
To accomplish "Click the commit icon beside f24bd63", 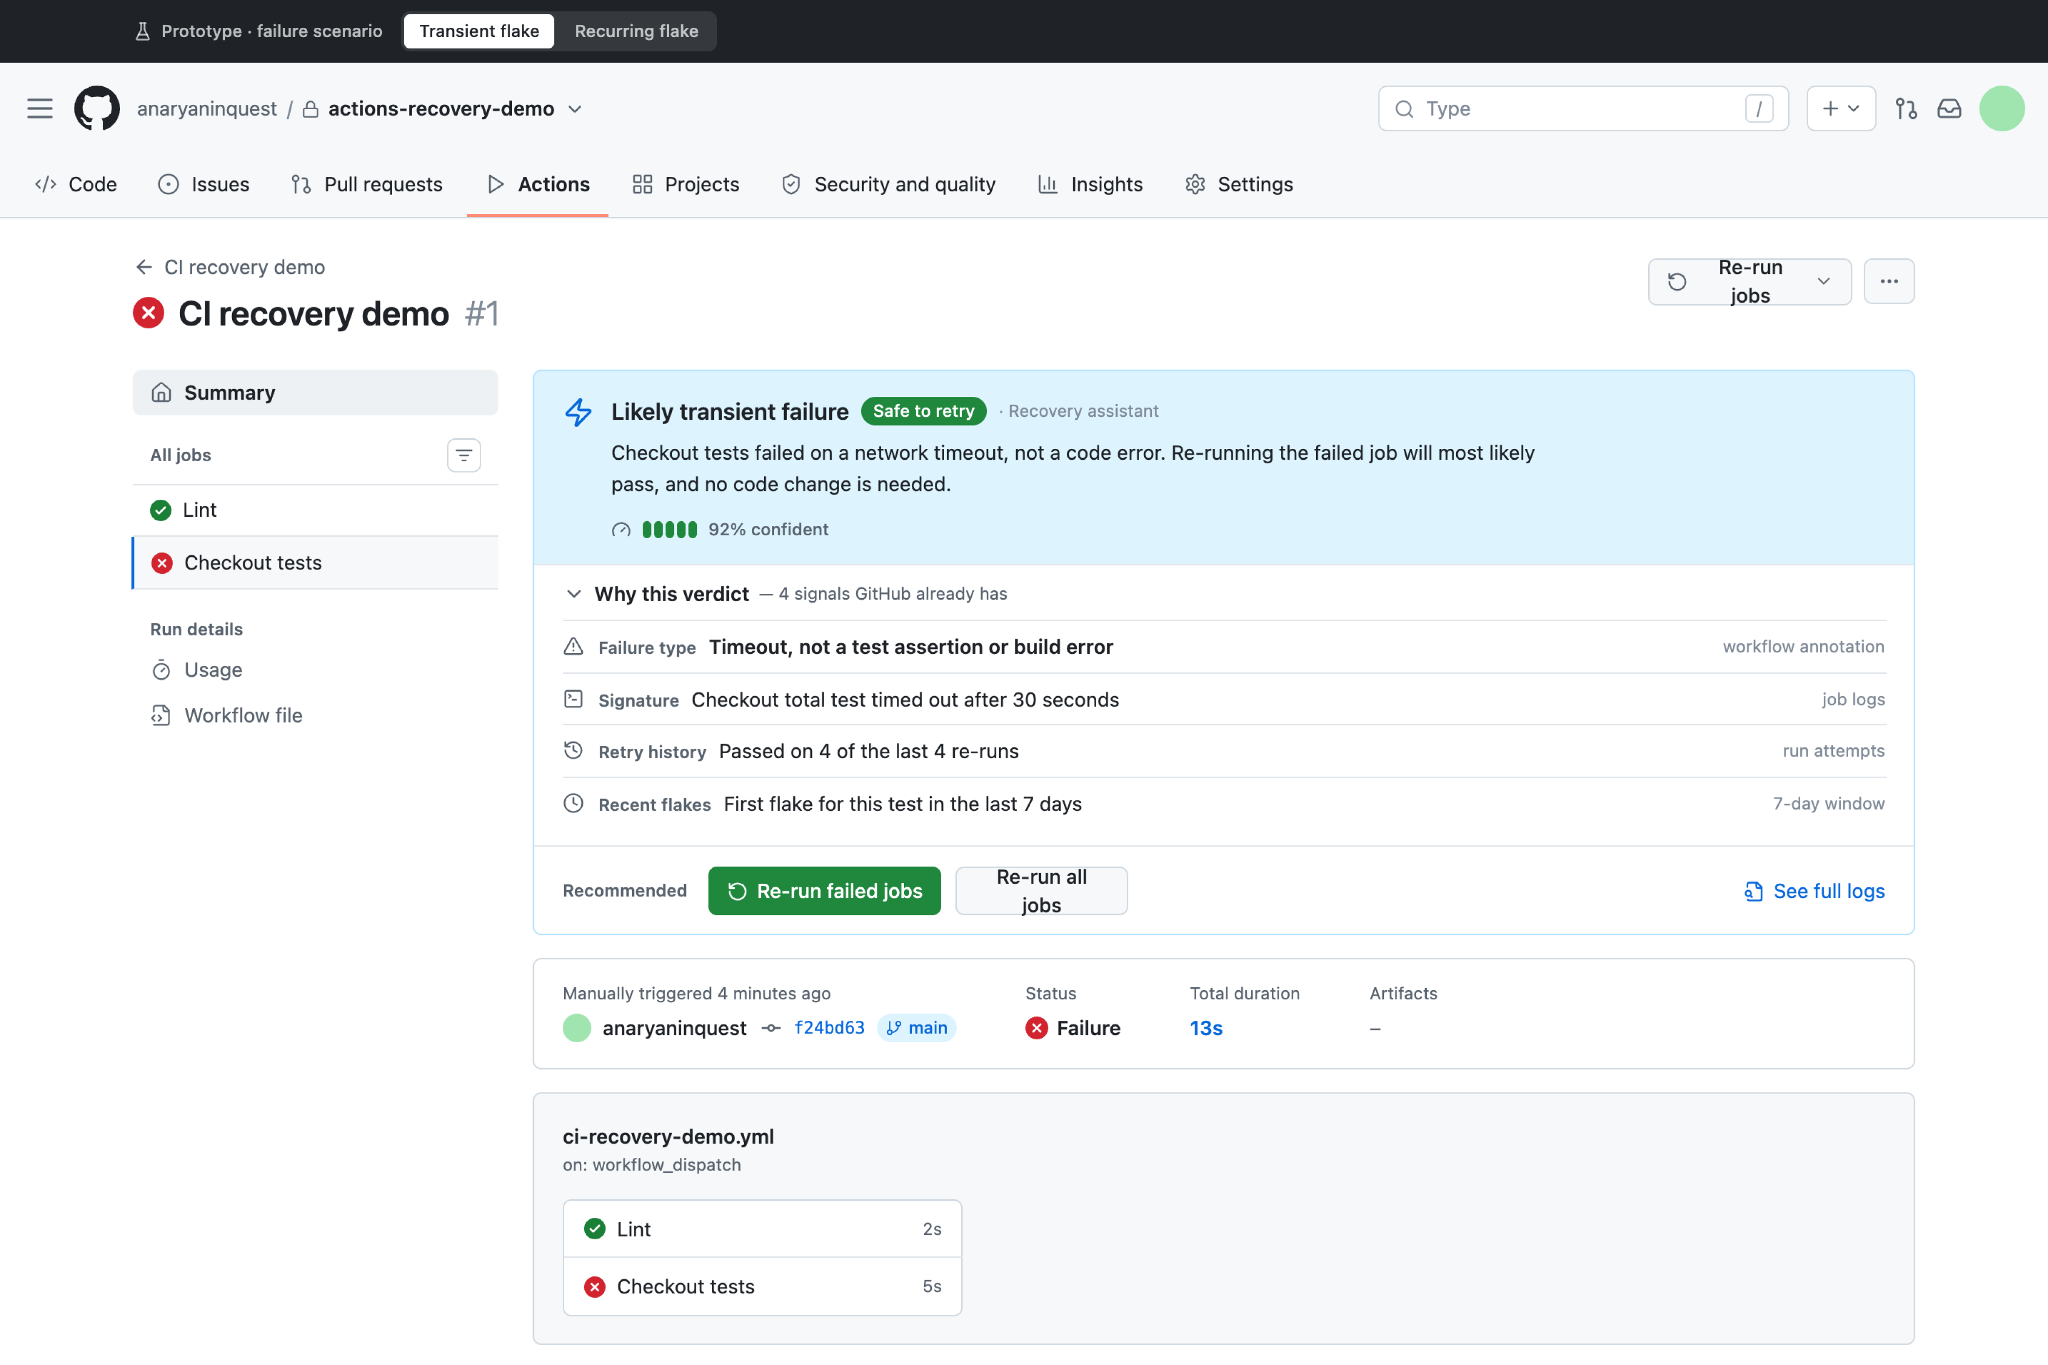I will click(x=770, y=1028).
